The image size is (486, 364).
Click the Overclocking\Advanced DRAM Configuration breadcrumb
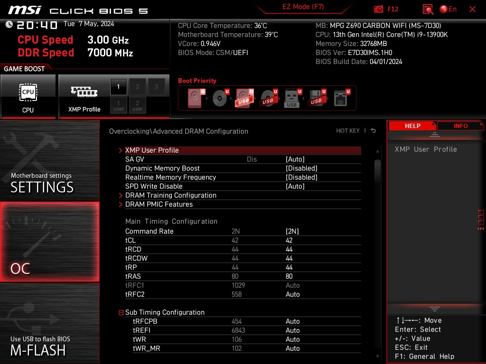(x=178, y=131)
